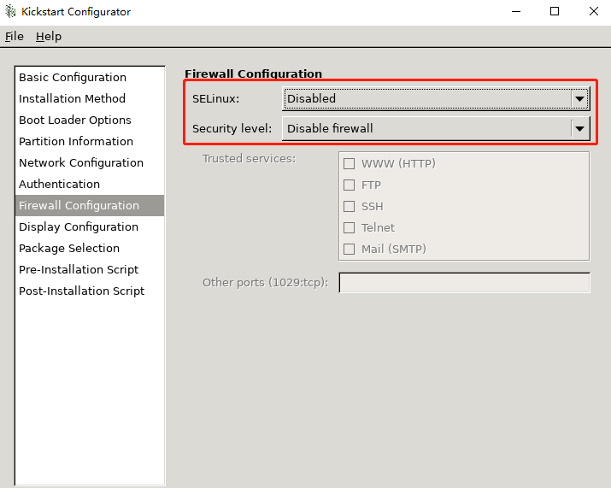611x488 pixels.
Task: Click the Disabled SELinux combo box
Action: [436, 98]
